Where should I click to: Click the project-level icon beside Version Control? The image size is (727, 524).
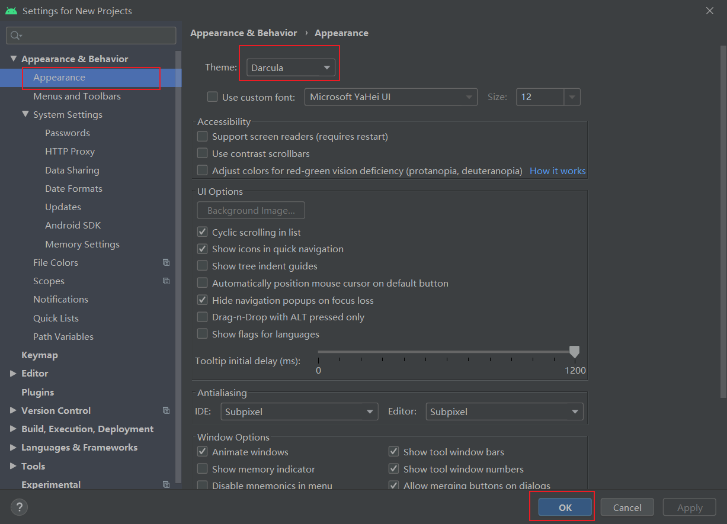(166, 410)
